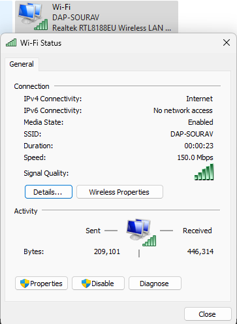The width and height of the screenshot is (237, 324).
Task: Click the signal bars icon in the title bar
Action: [x=11, y=42]
